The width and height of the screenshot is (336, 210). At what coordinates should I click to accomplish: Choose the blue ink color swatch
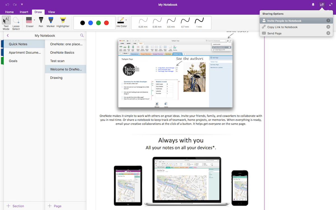90,23
